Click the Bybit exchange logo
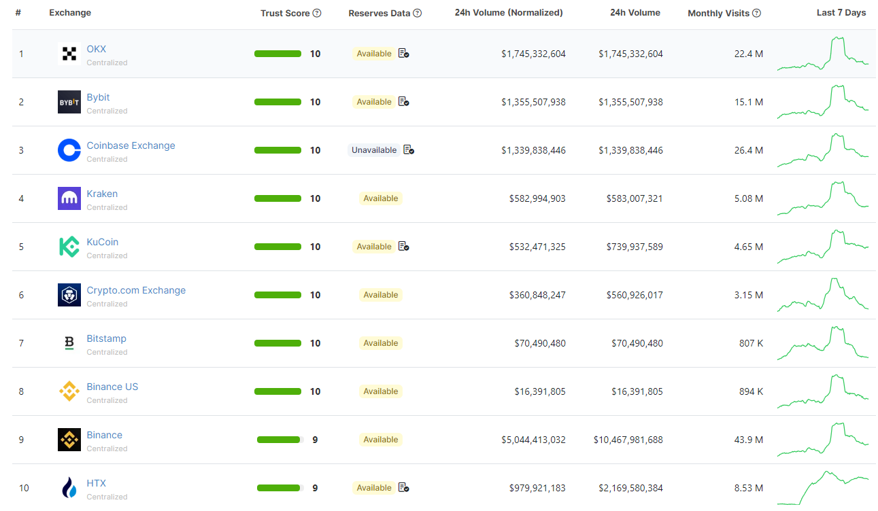The image size is (878, 511). click(69, 102)
